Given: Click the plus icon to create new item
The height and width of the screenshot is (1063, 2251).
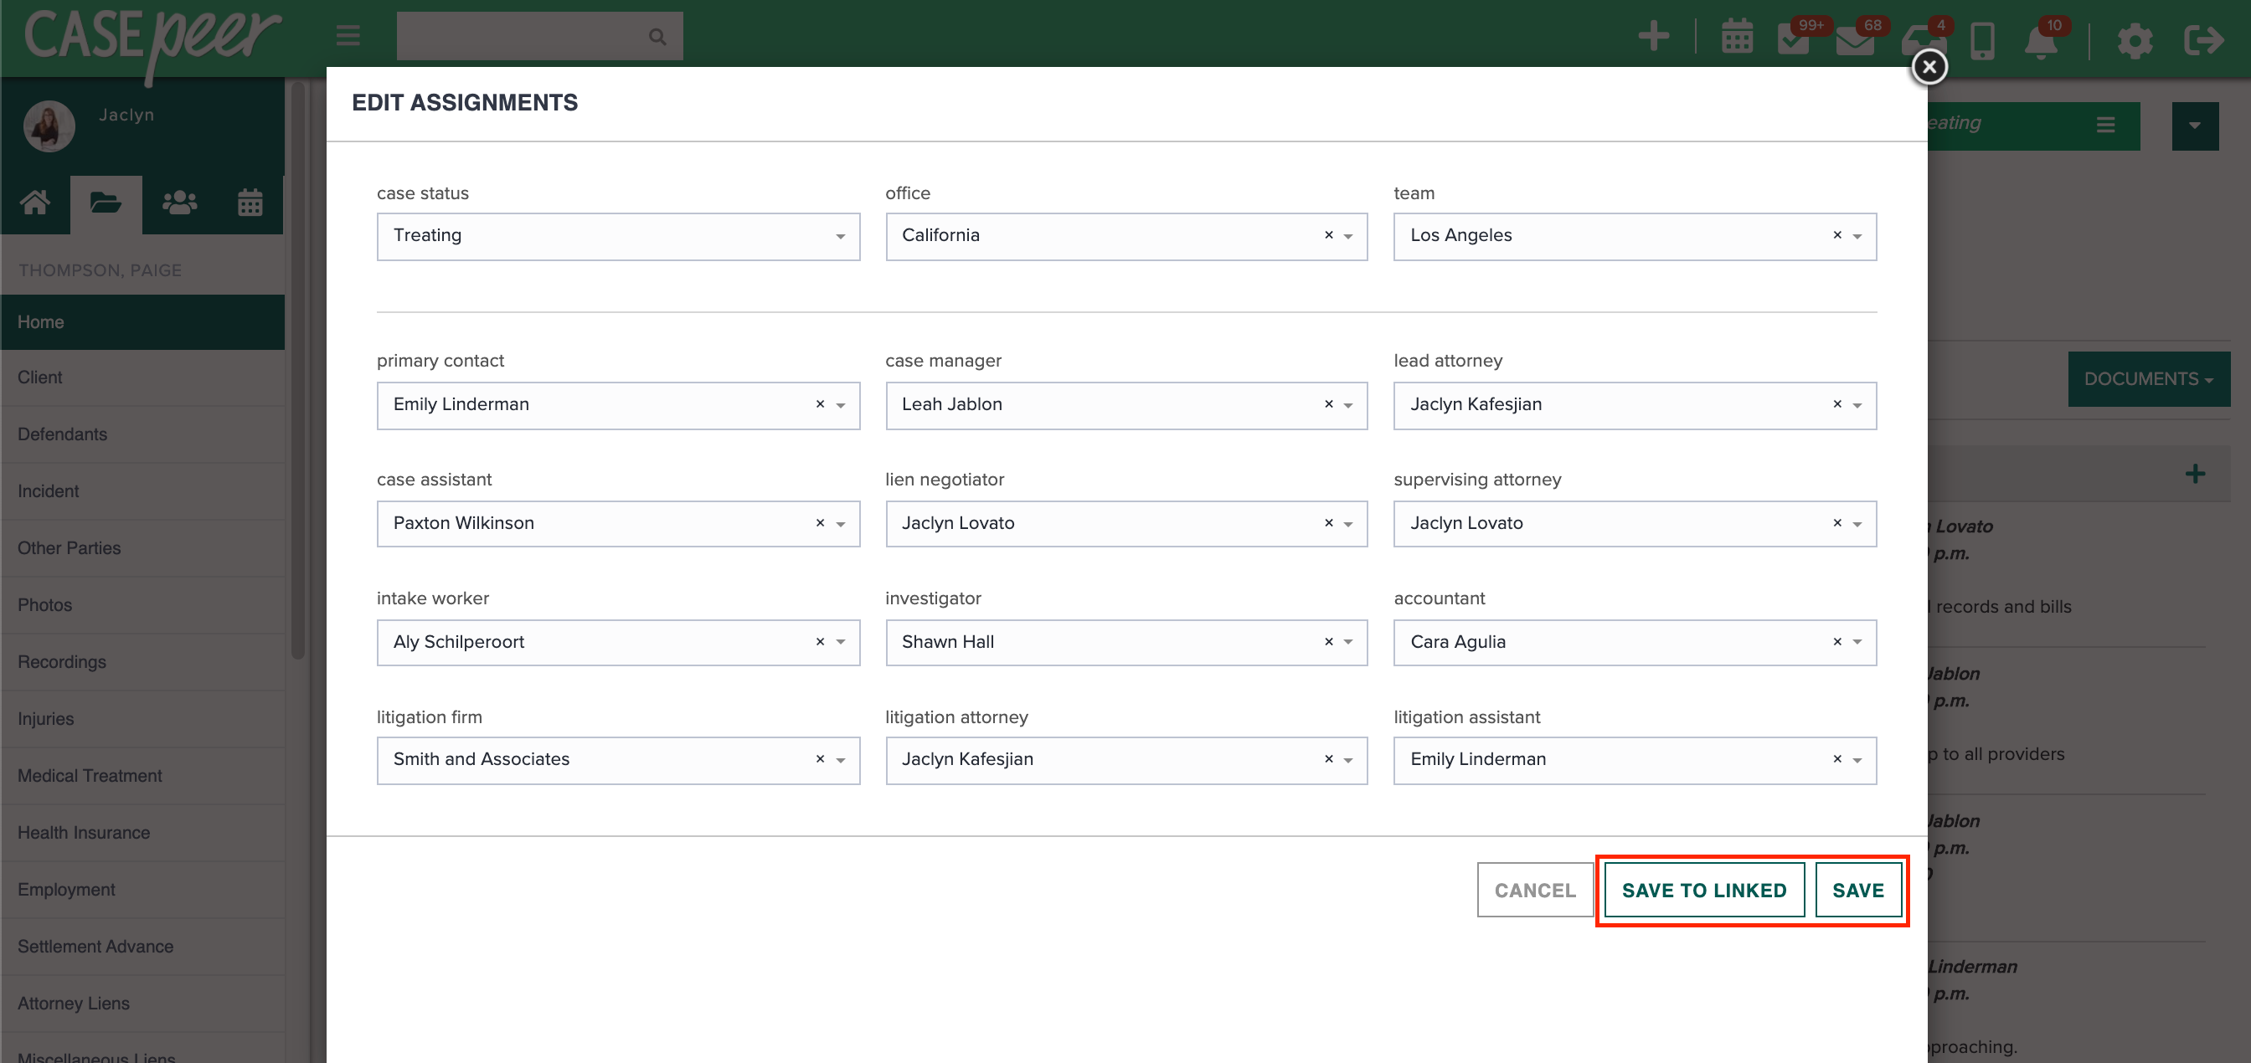Looking at the screenshot, I should 1653,37.
